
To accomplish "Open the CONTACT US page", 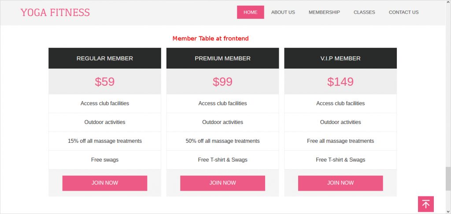I will [403, 12].
